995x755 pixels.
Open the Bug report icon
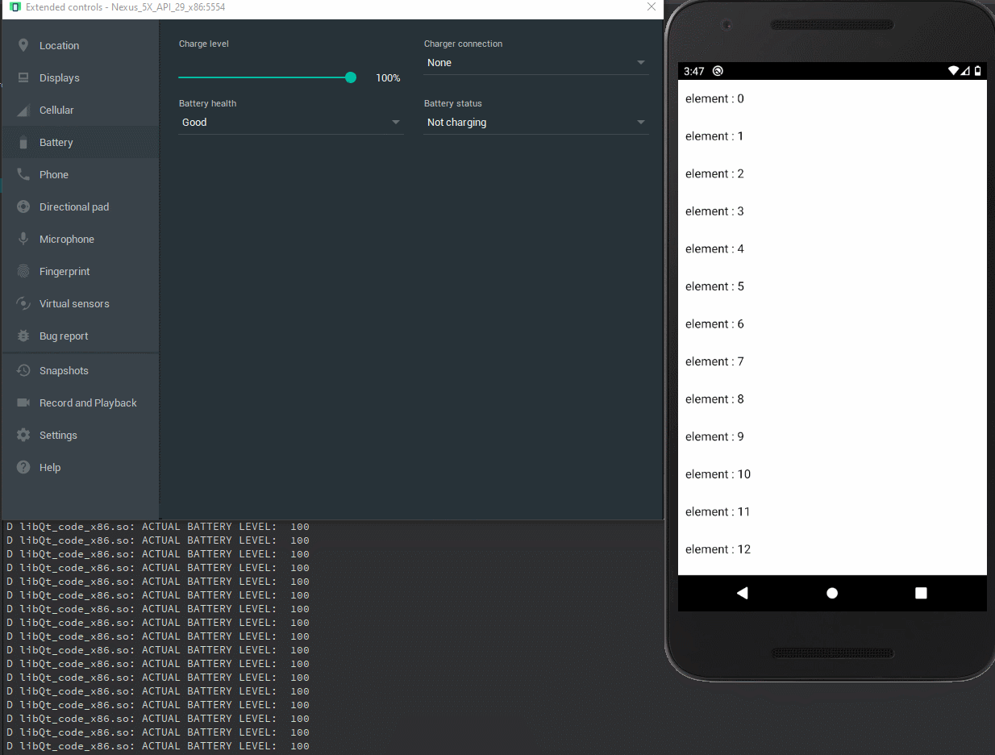[24, 336]
